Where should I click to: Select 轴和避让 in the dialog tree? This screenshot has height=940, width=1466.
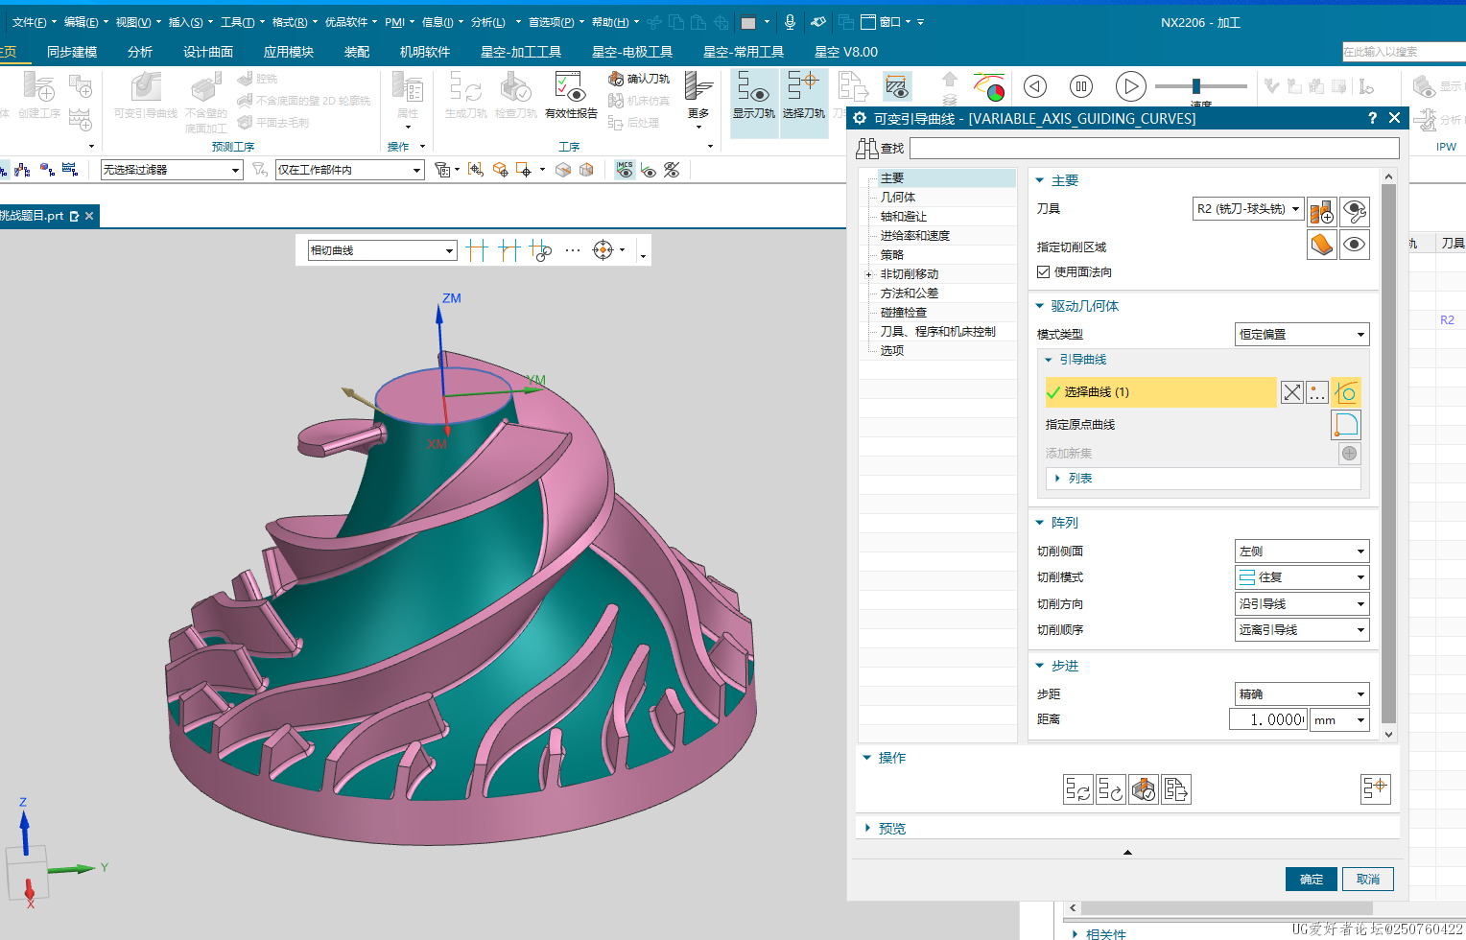(x=904, y=216)
